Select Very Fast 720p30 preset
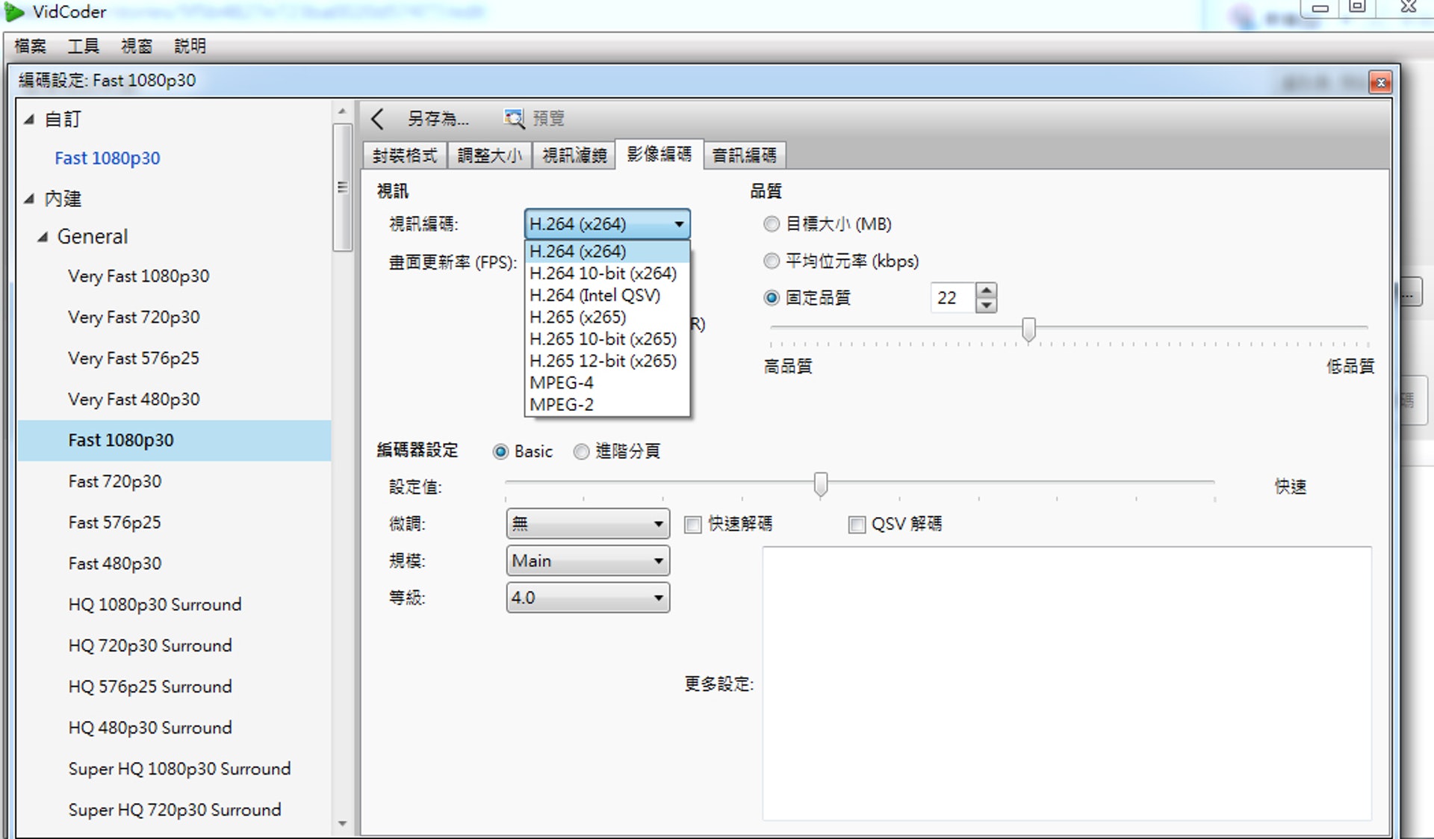Image resolution: width=1434 pixels, height=839 pixels. tap(134, 317)
